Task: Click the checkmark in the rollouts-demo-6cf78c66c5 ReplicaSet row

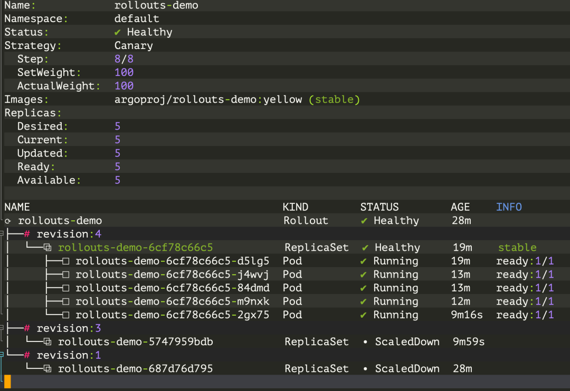Action: pyautogui.click(x=365, y=248)
